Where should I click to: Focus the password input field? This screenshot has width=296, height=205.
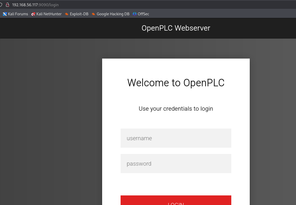coord(176,163)
